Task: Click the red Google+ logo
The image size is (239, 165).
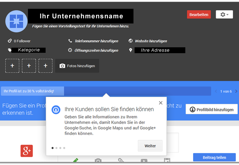Action: [27, 151]
